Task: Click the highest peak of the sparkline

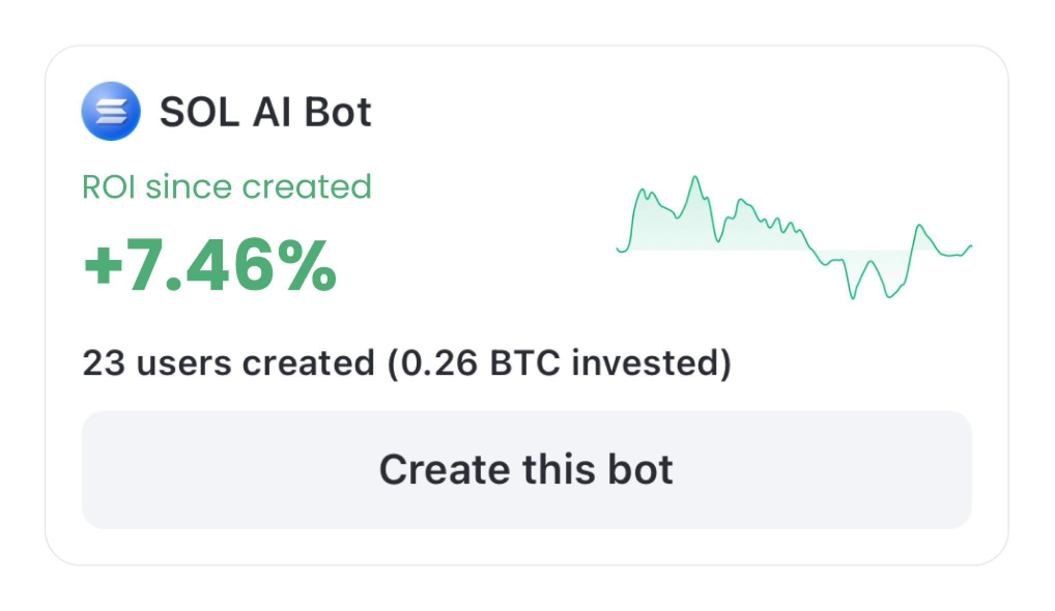Action: [x=695, y=178]
